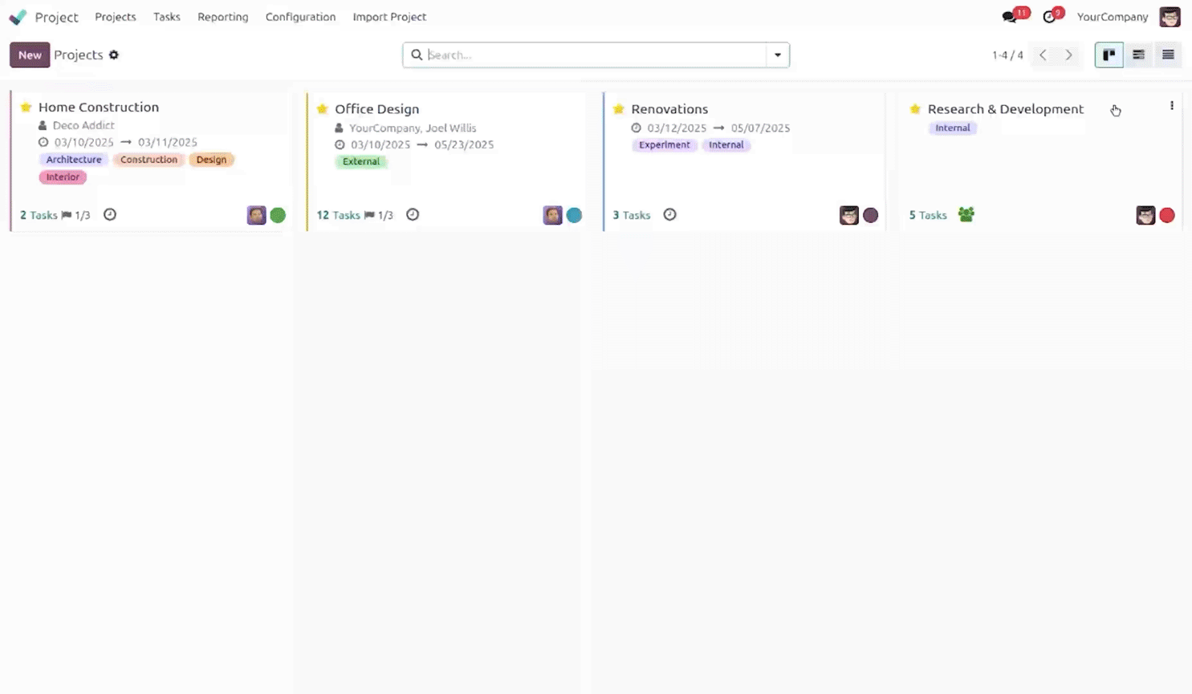Open the YourCompany user menu avatar
The image size is (1192, 694).
tap(1170, 17)
